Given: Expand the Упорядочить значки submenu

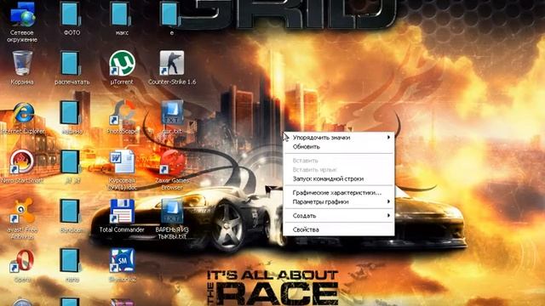Looking at the screenshot, I should pos(339,138).
